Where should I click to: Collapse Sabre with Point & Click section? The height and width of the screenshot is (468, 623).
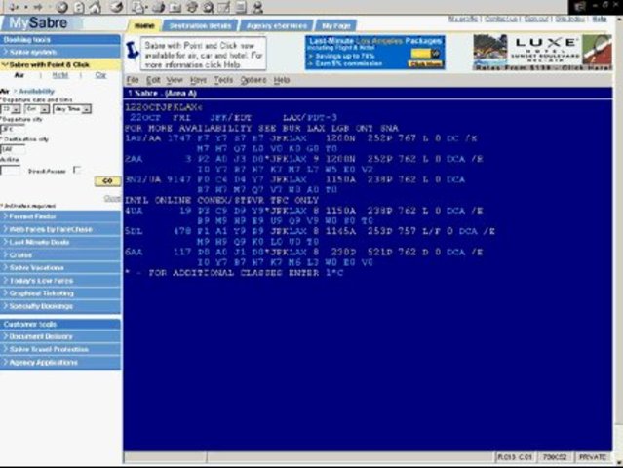(60, 64)
